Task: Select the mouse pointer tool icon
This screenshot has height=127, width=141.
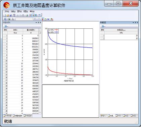Action: pos(13,19)
